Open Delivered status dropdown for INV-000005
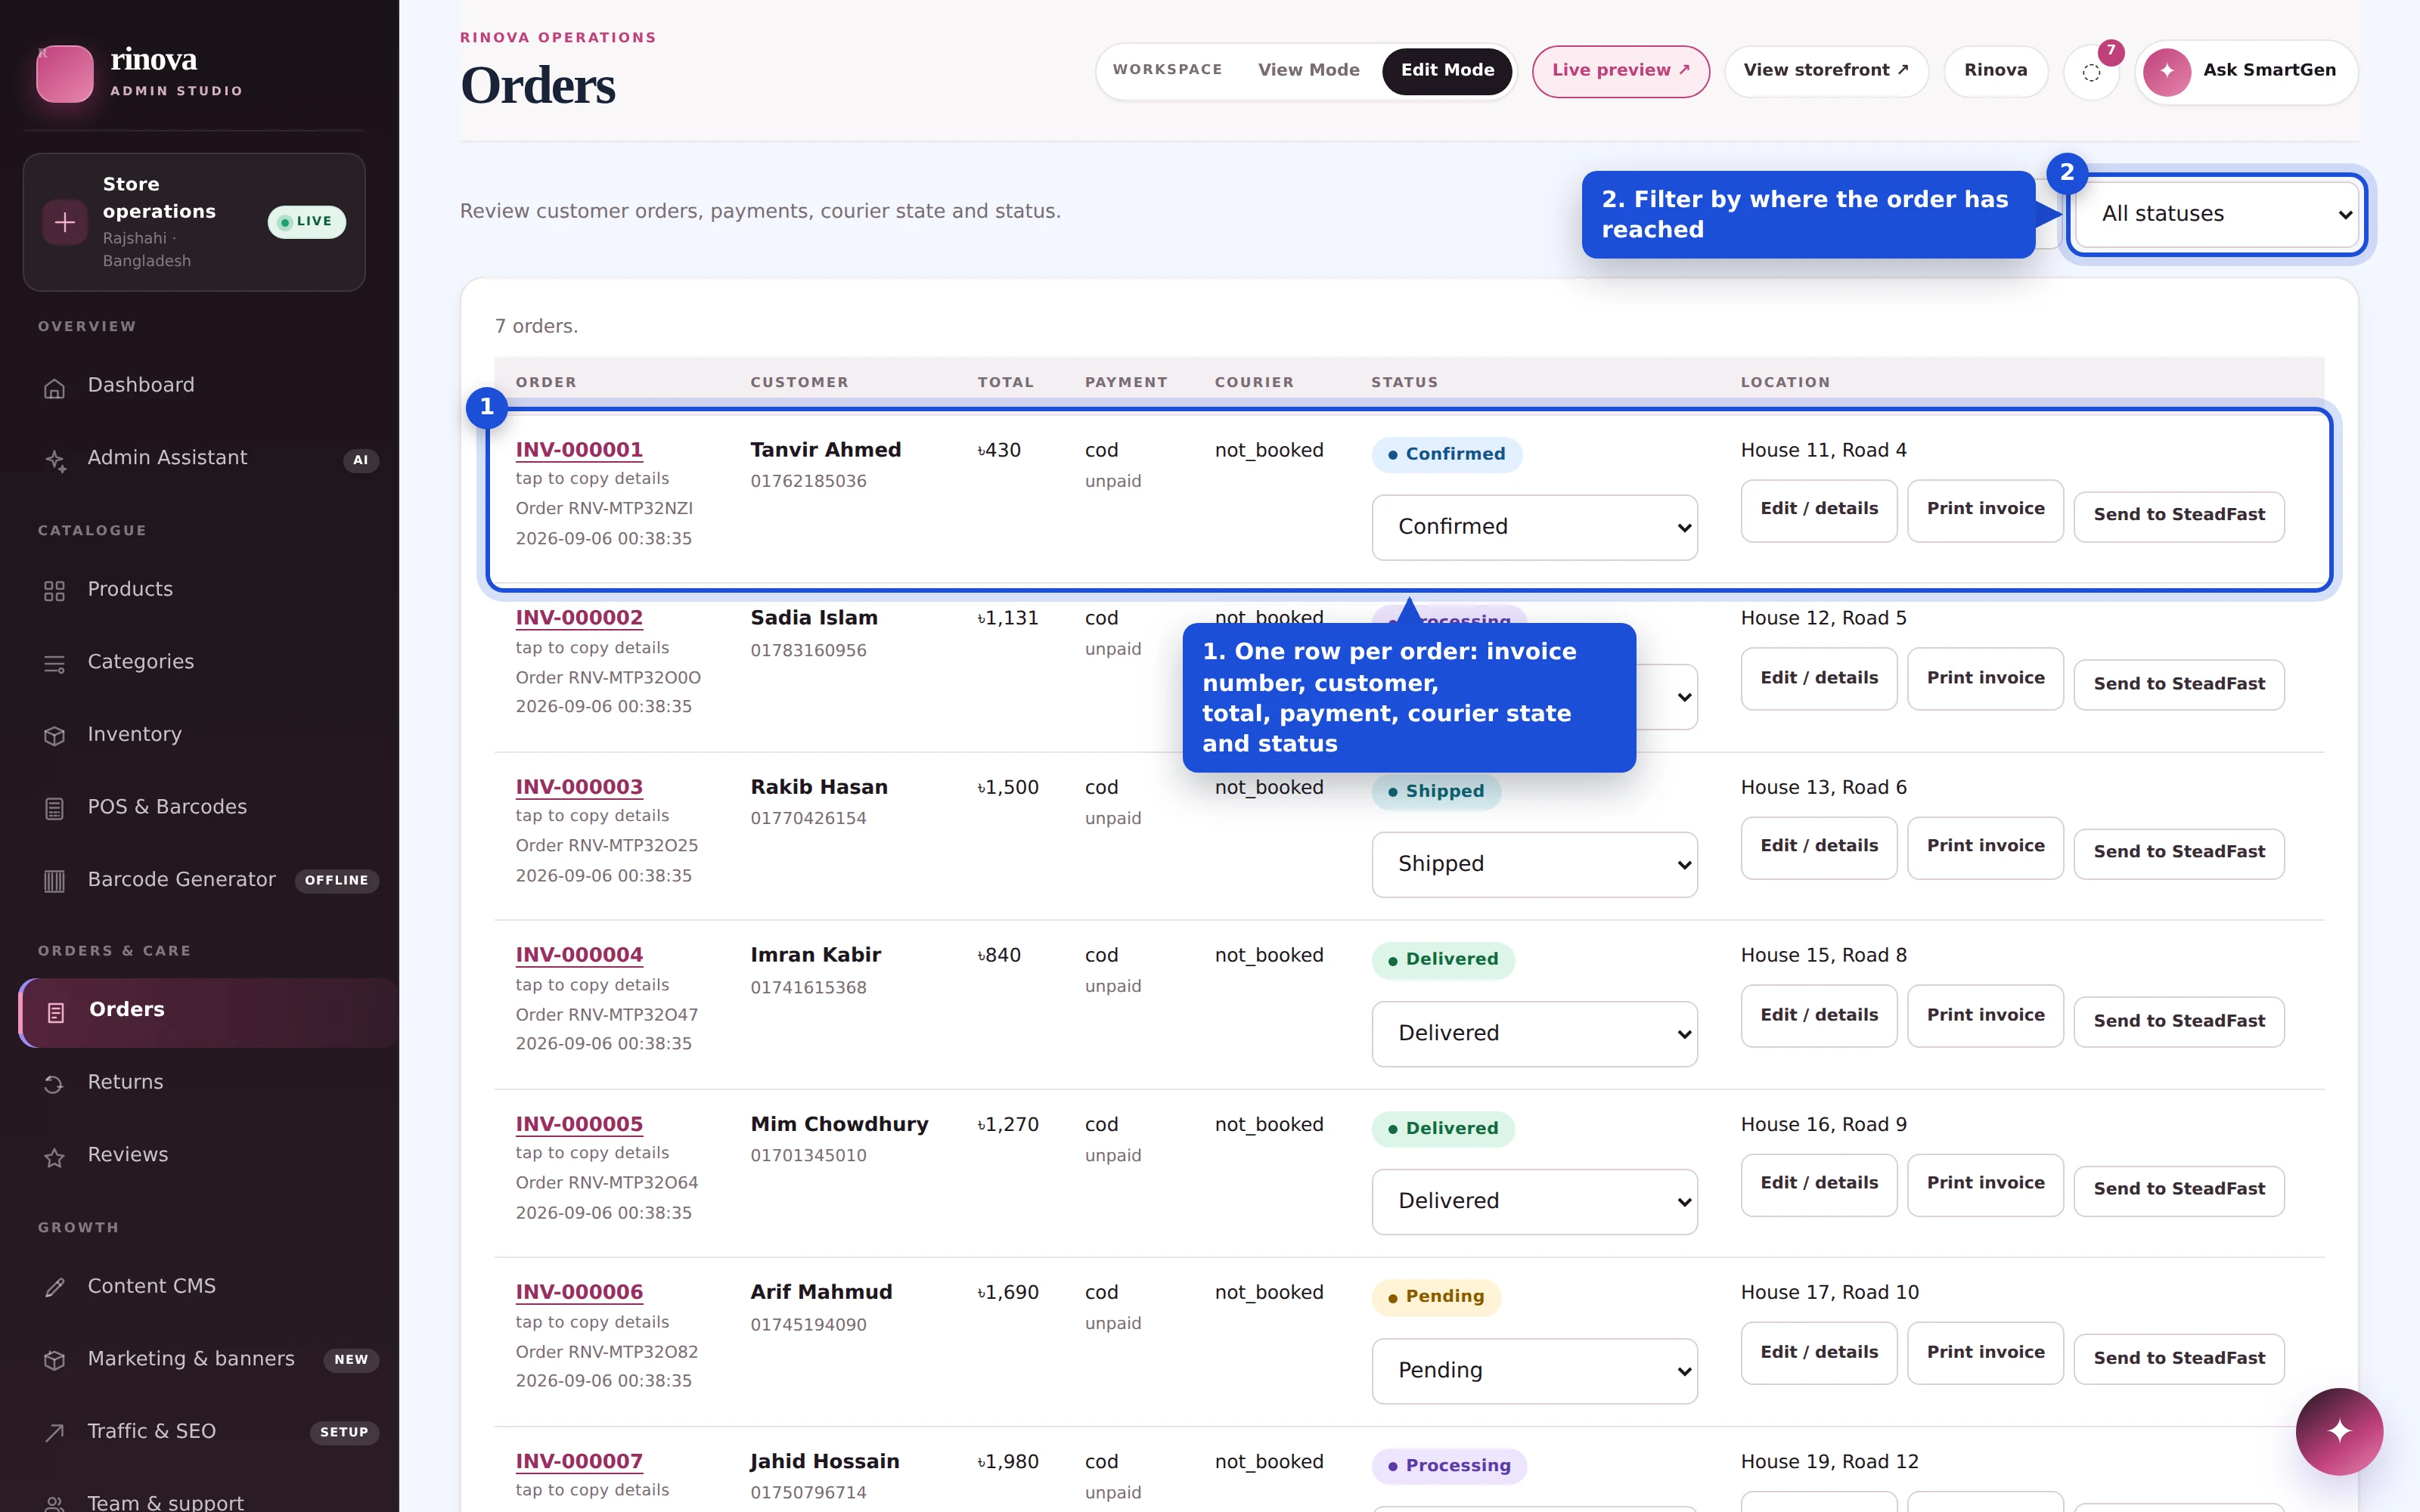 (1534, 1201)
